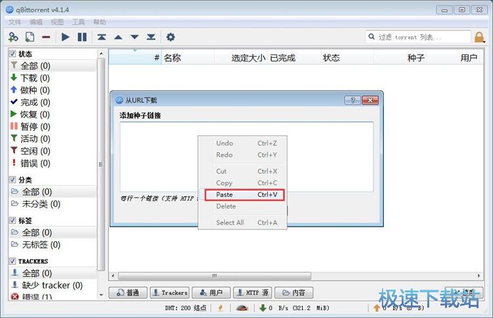
Task: Select the 无标签 (0) tag filter
Action: pyautogui.click(x=53, y=244)
